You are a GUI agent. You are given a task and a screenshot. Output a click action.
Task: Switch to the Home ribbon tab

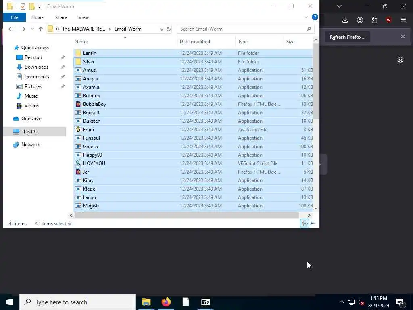[38, 17]
